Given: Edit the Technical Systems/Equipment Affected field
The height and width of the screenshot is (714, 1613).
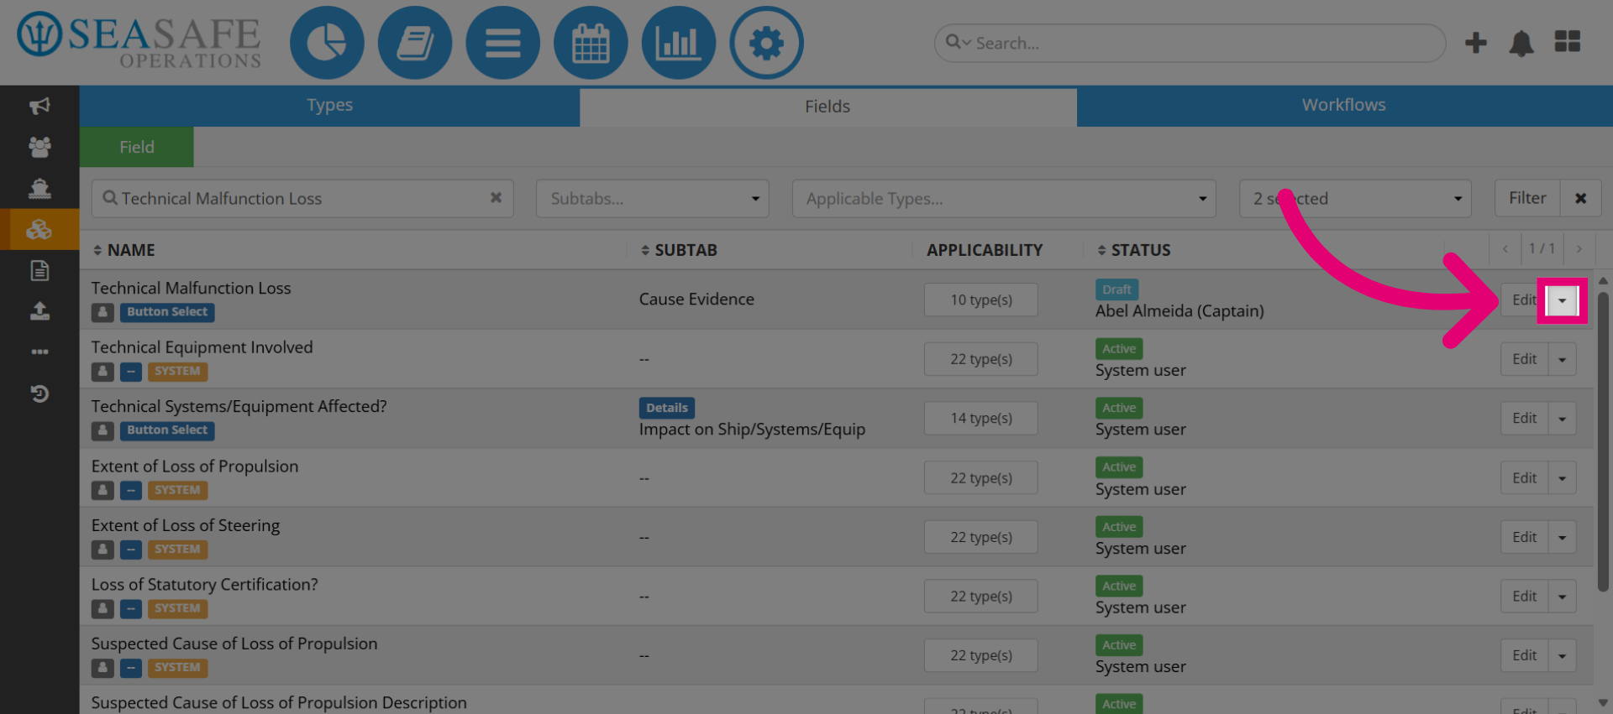Looking at the screenshot, I should pyautogui.click(x=1525, y=419).
